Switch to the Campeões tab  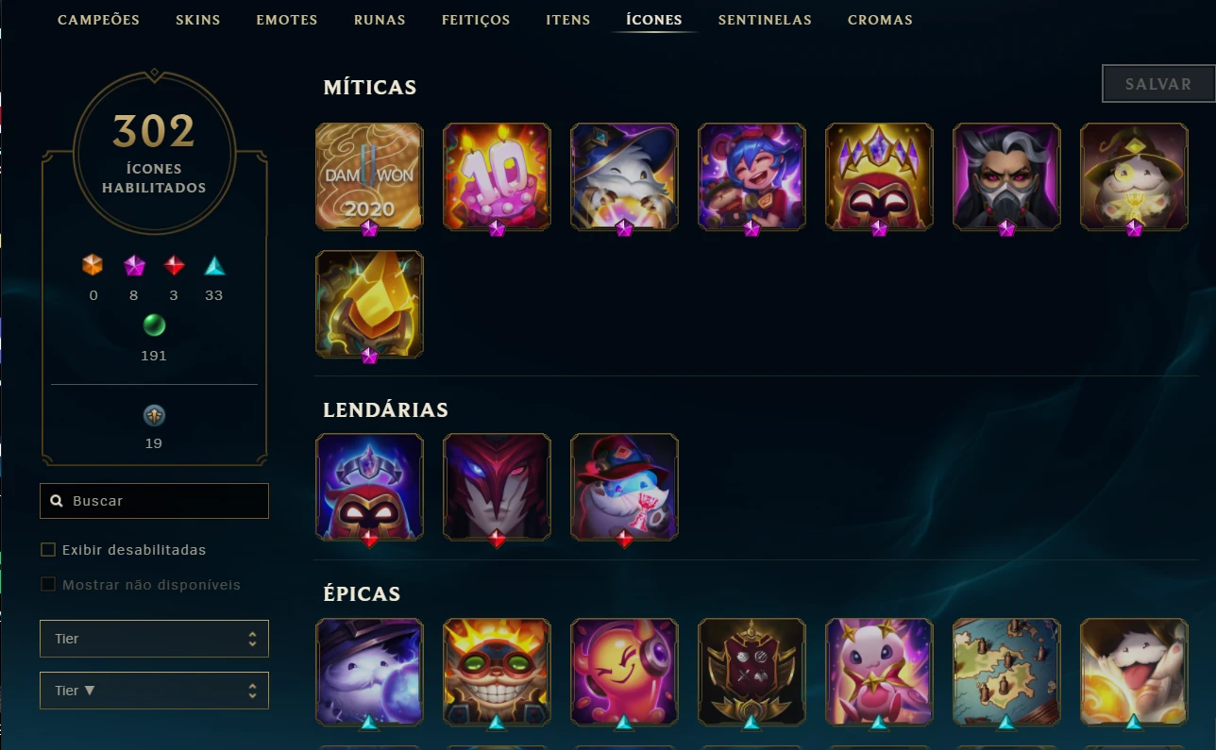pos(98,20)
